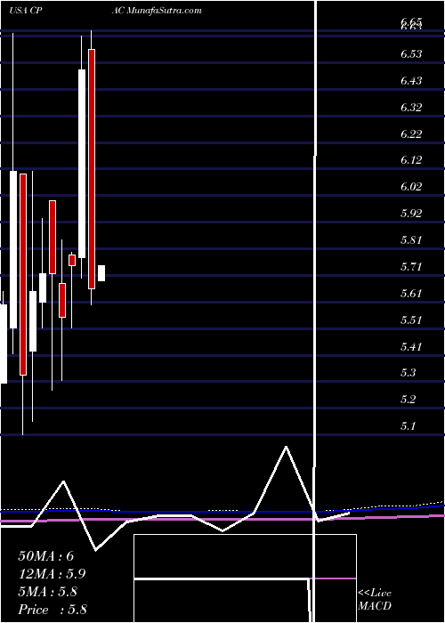Click the tallest red candlestick body
Viewport: 445px width, 623px height.
(x=92, y=169)
